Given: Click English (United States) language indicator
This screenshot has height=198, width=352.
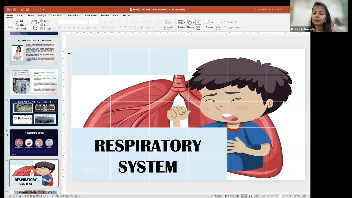Looking at the screenshot, I should pyautogui.click(x=37, y=196).
